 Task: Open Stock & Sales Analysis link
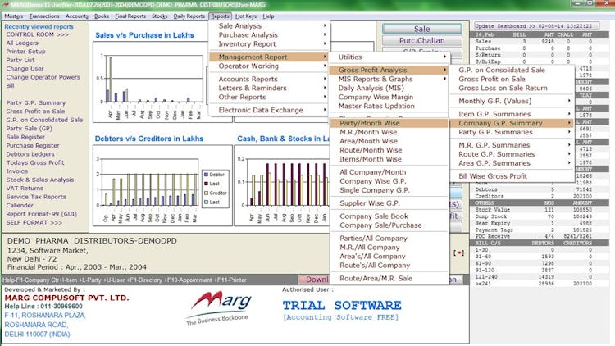40,180
